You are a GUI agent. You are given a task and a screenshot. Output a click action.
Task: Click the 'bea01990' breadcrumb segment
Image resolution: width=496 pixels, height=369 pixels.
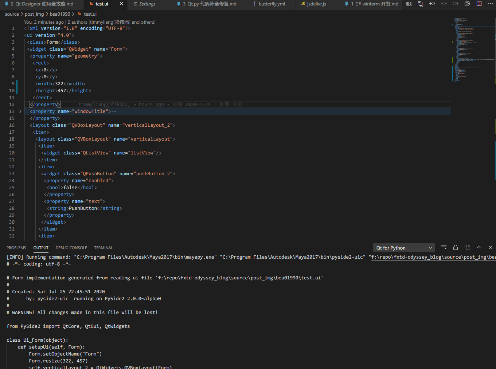(x=60, y=14)
